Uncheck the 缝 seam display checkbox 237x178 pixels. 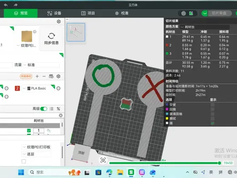click(x=212, y=123)
